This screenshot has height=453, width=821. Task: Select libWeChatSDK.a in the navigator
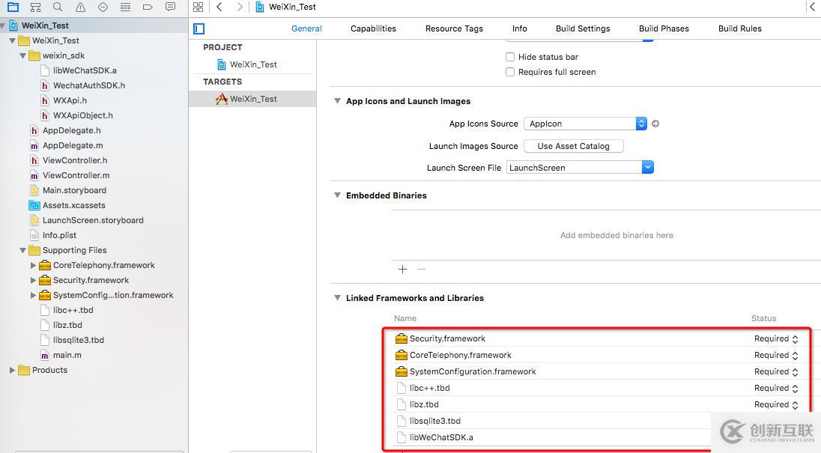tap(85, 70)
